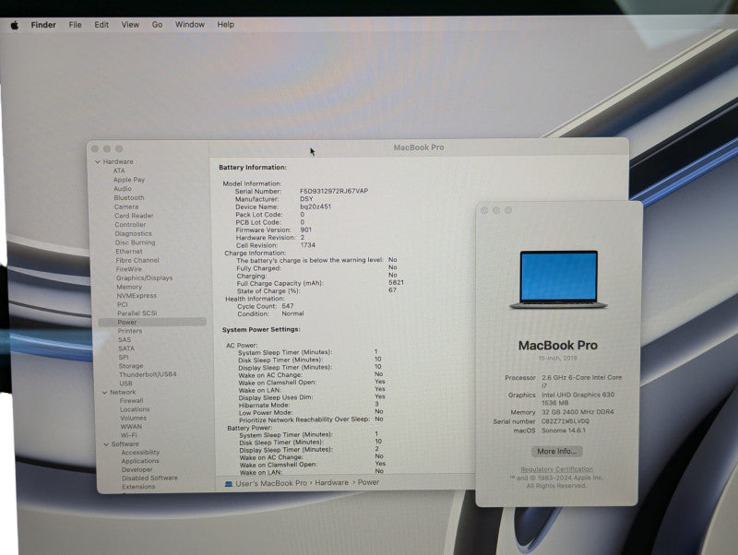Select Diagnostics in the sidebar
The image size is (738, 555).
point(133,233)
